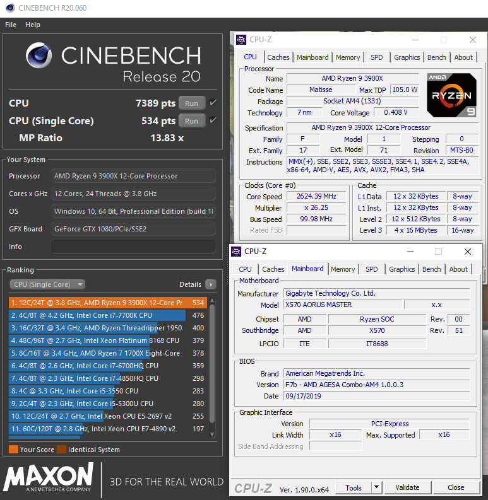Switch to Bench tab in upper CPU-Z window
This screenshot has height=500, width=488.
click(x=437, y=57)
